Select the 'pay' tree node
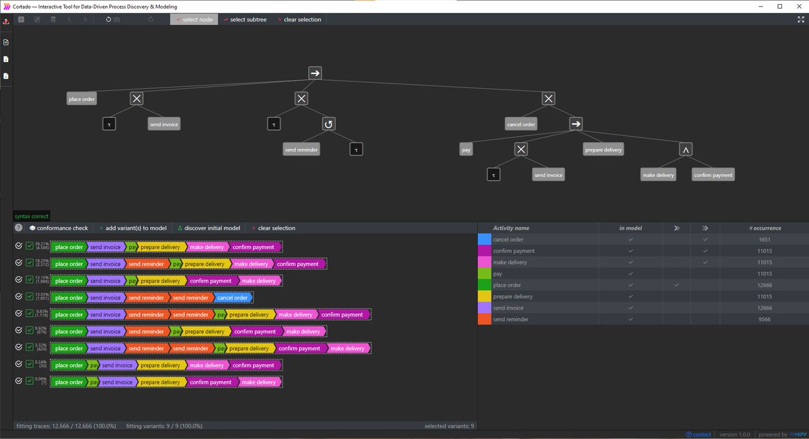This screenshot has height=439, width=809. pyautogui.click(x=466, y=149)
